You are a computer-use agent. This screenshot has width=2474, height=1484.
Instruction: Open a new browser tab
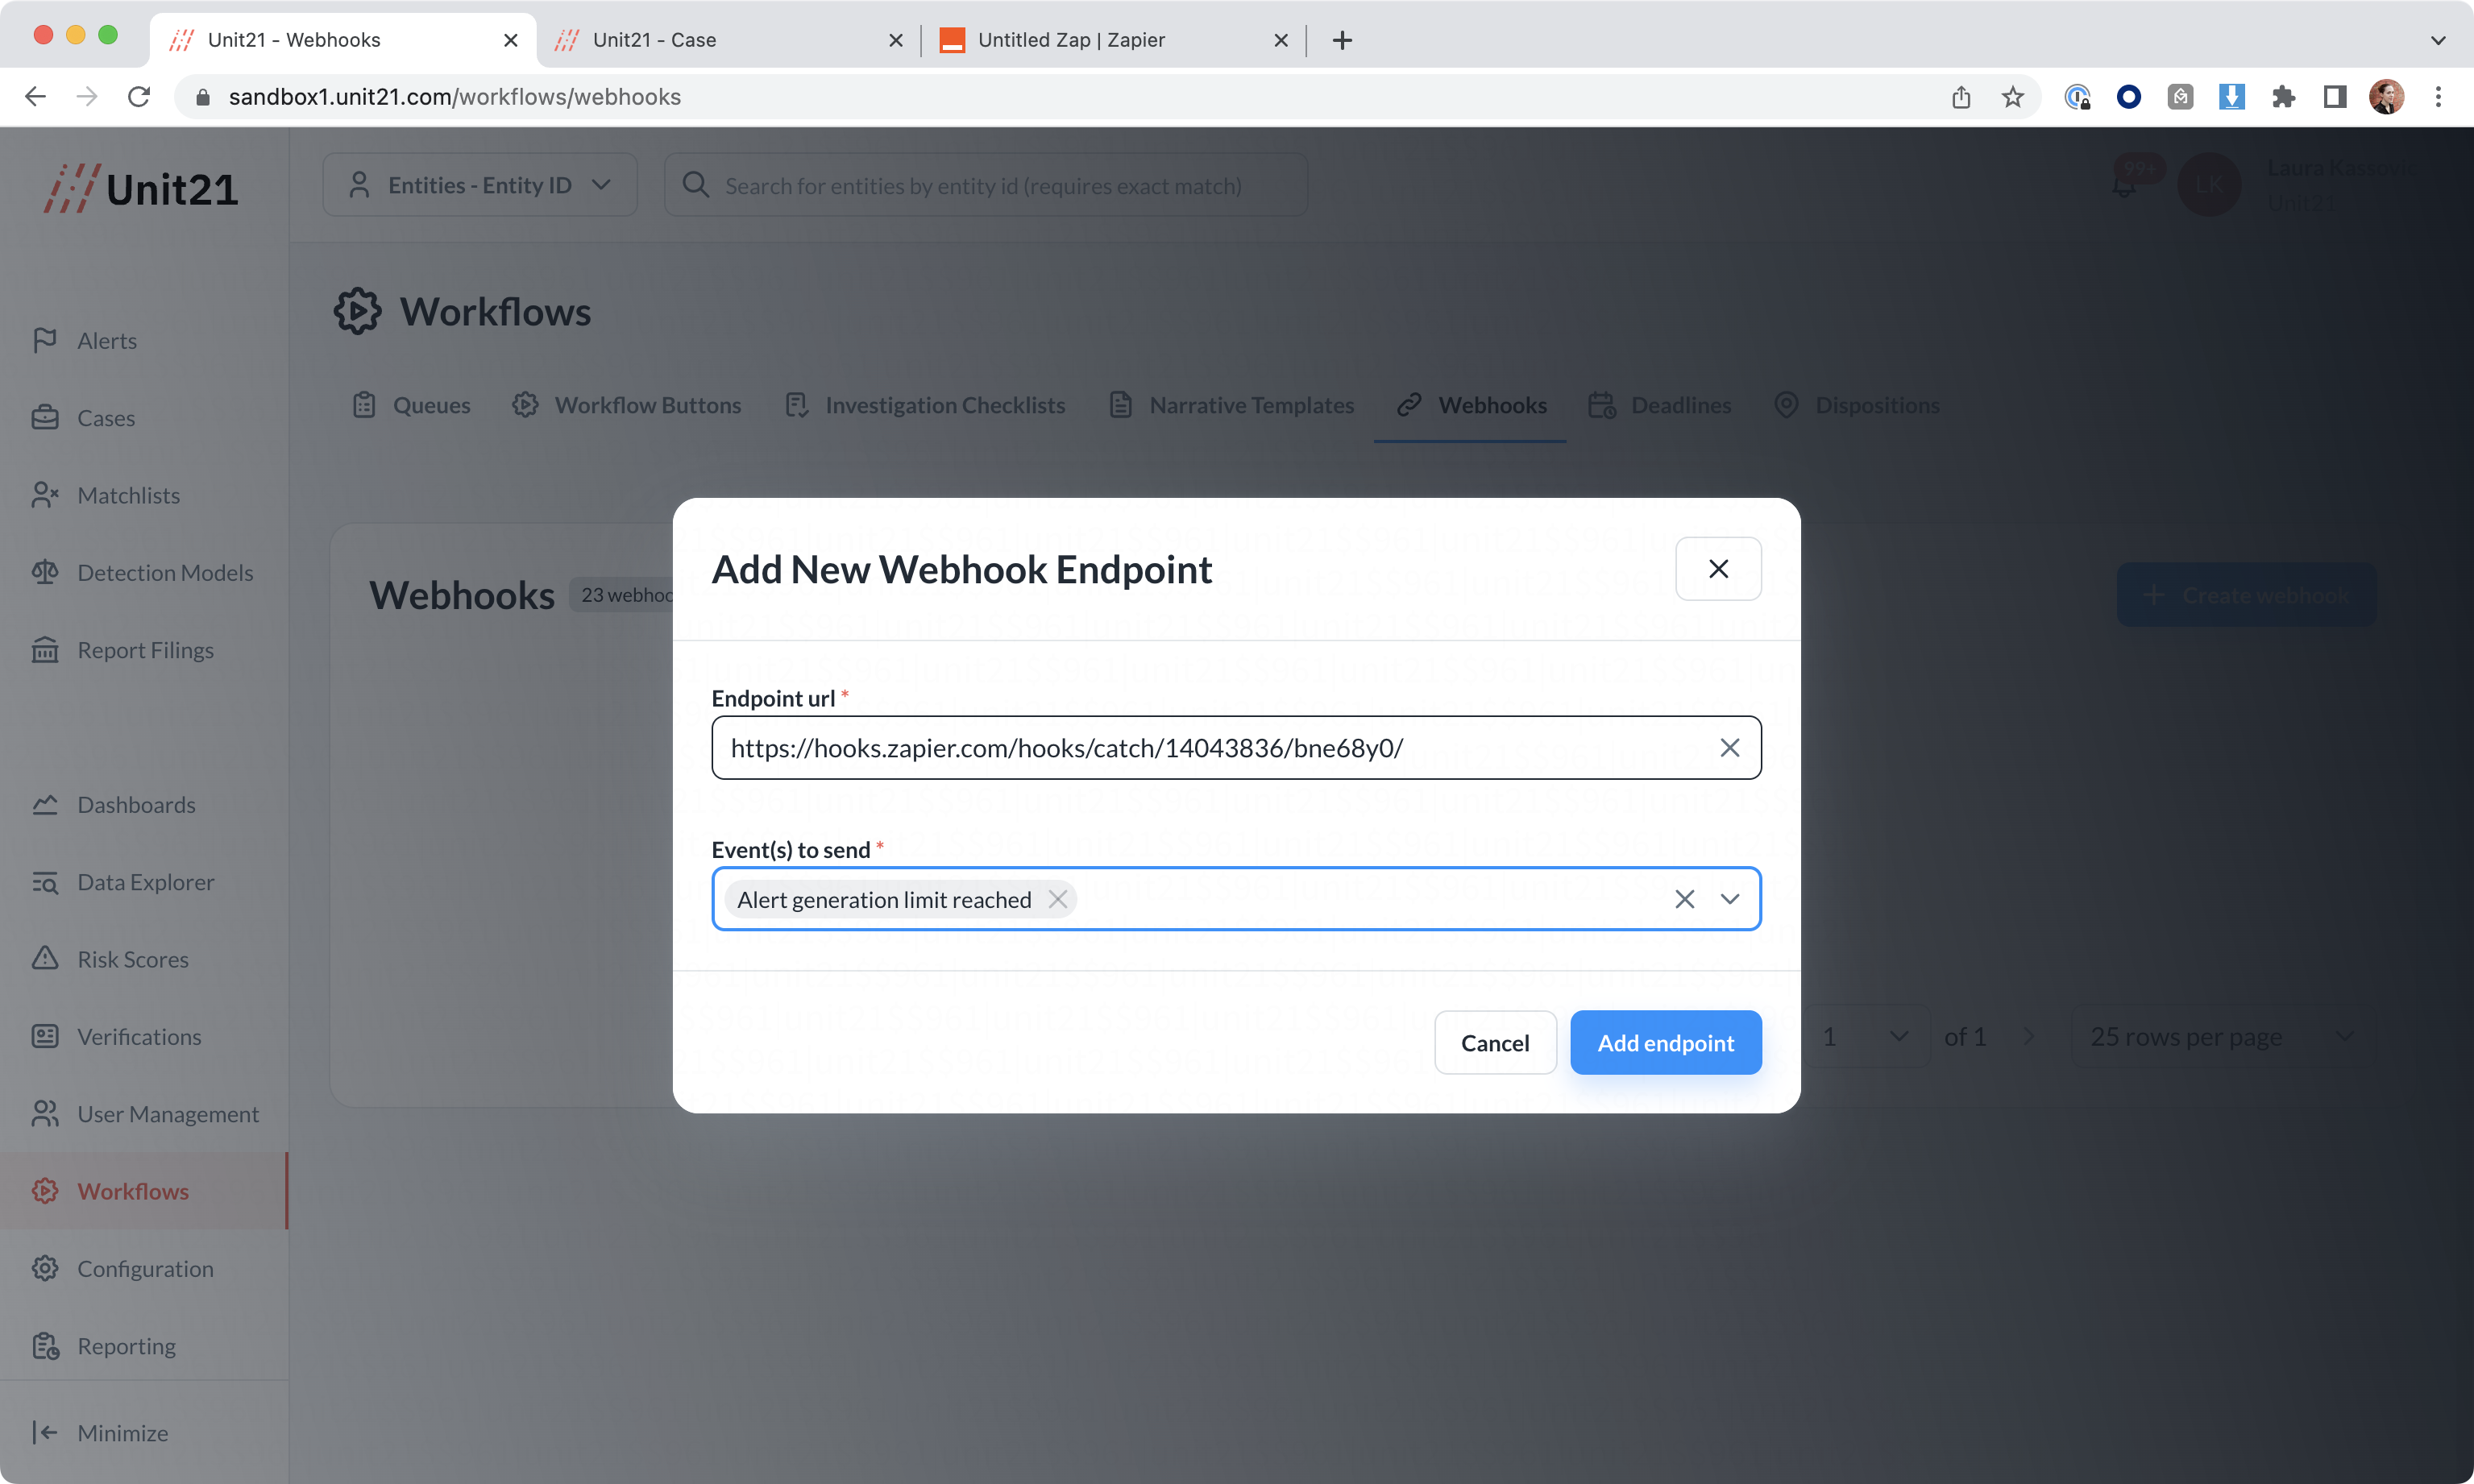click(x=1342, y=40)
